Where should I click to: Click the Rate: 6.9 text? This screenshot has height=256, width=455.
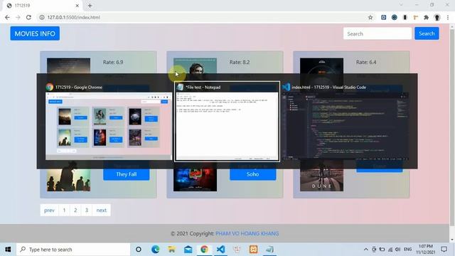click(x=113, y=62)
